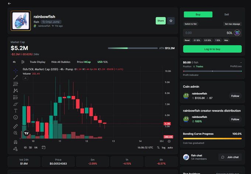
Task: Toggle percent scale on chart
Action: pos(158,147)
